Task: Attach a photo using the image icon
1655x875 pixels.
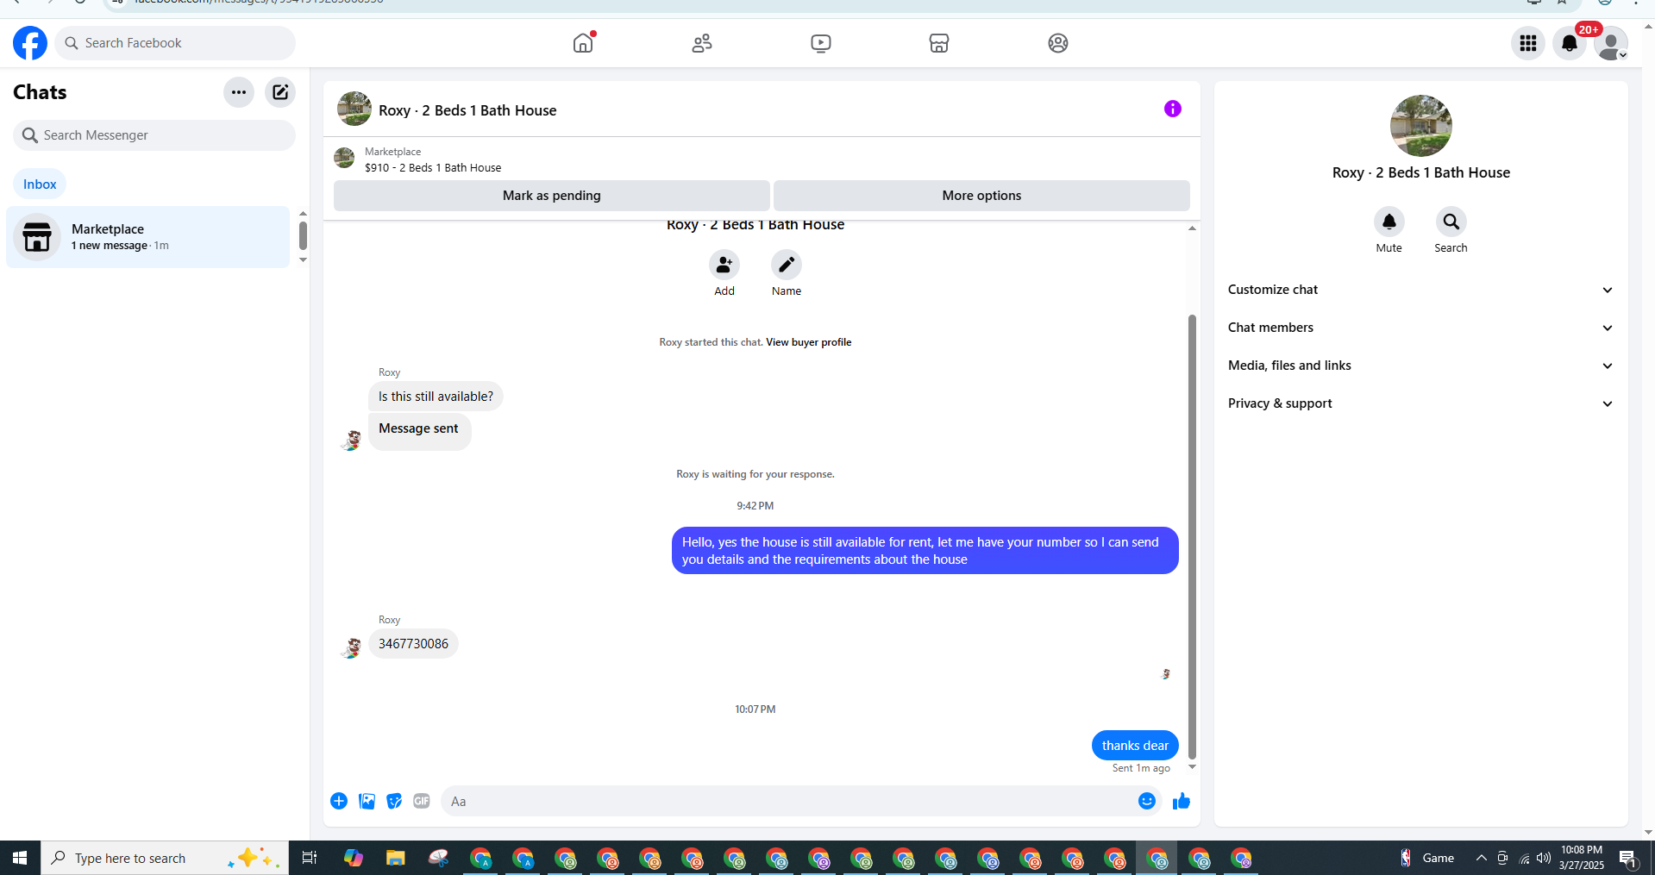Action: (367, 802)
